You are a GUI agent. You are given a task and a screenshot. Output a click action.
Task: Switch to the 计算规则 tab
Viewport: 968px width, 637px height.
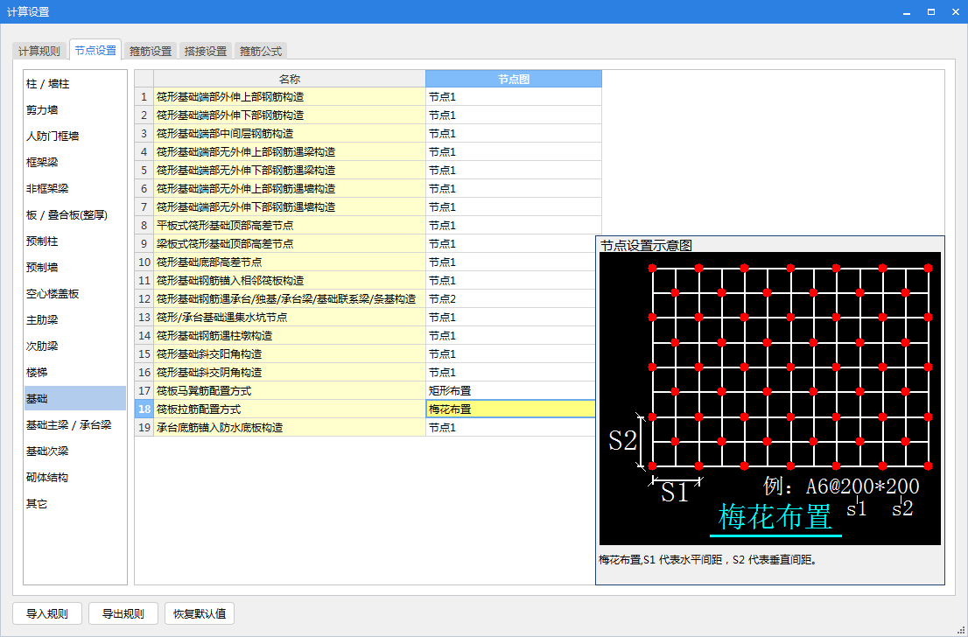click(x=39, y=52)
